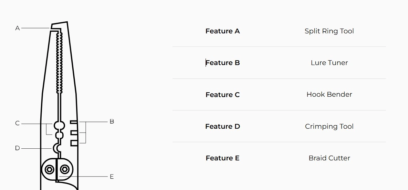
Task: Click the "Lure Tuner" text
Action: 329,63
